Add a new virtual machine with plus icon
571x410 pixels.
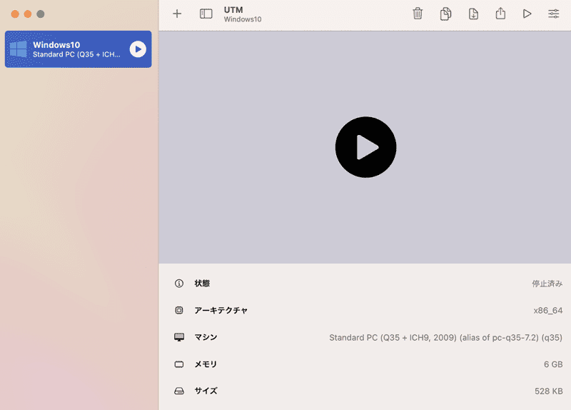coord(177,14)
